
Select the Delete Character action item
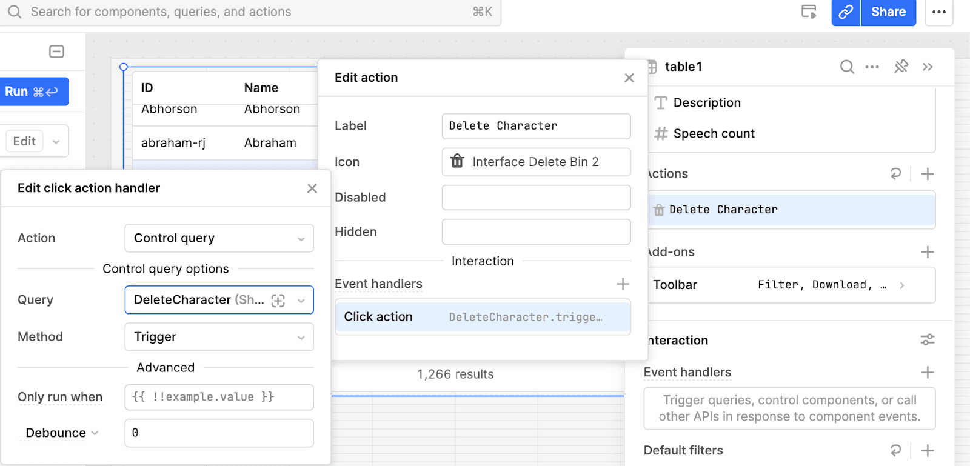(791, 210)
